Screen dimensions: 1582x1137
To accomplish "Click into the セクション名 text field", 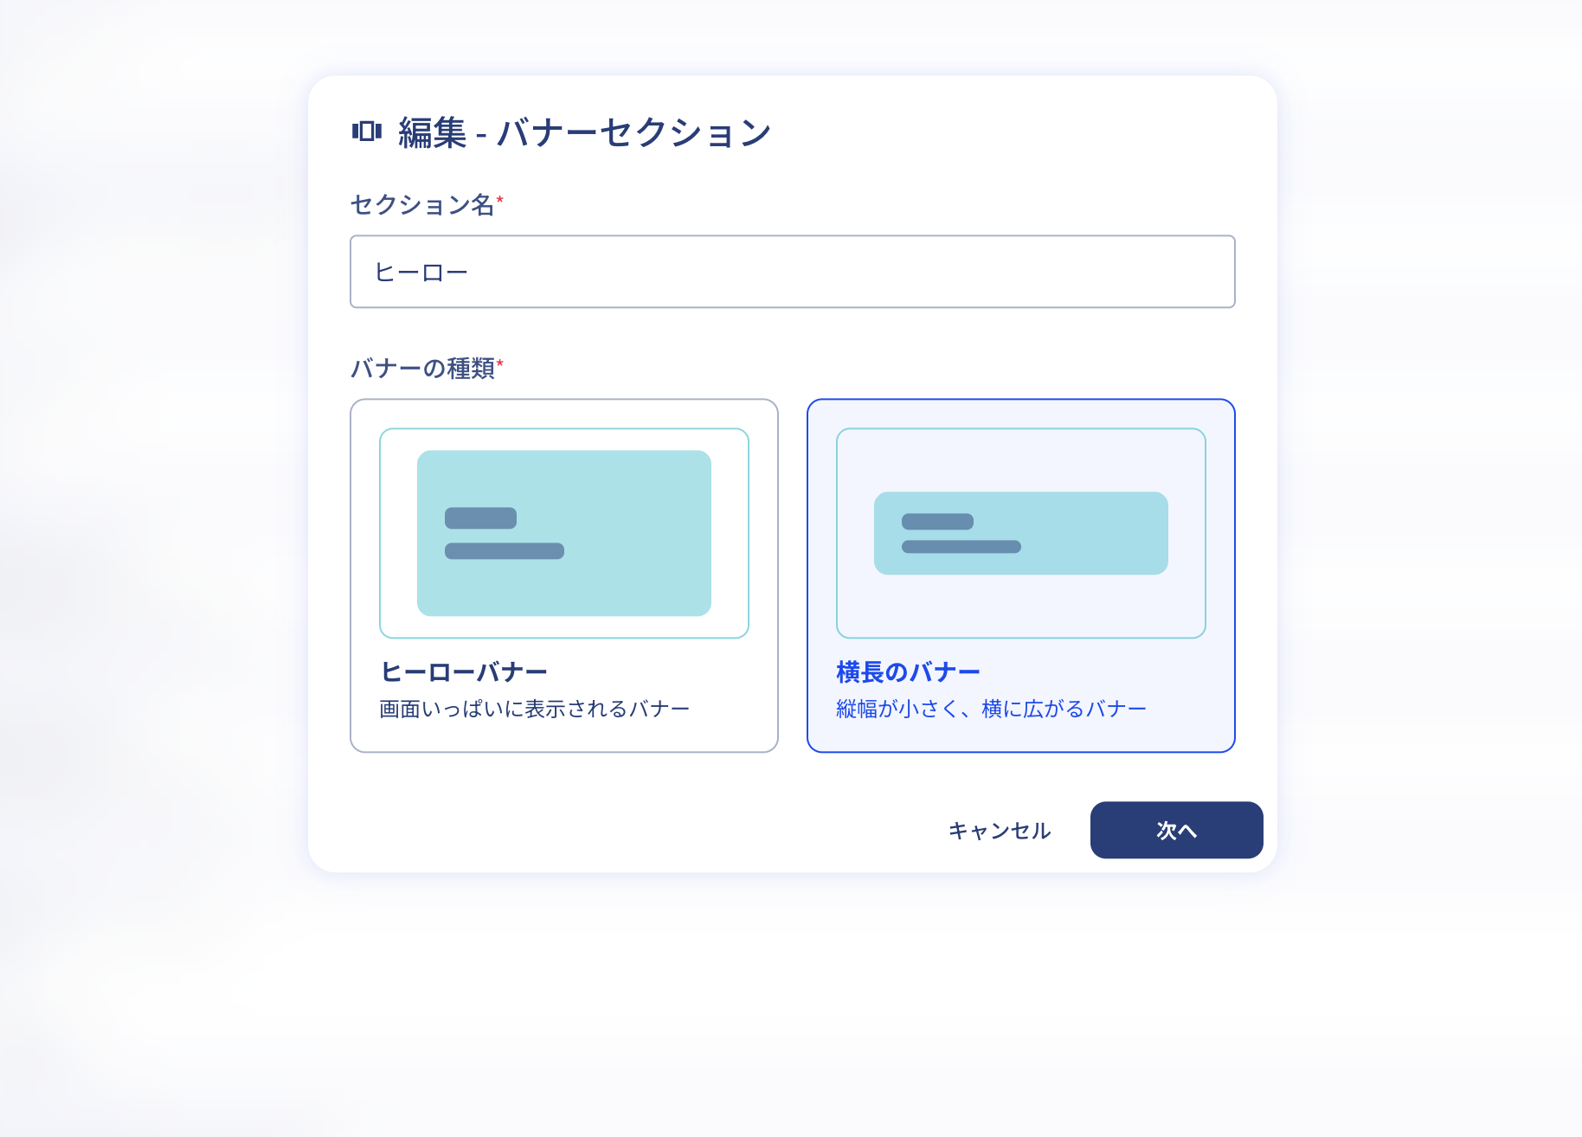I will (792, 272).
